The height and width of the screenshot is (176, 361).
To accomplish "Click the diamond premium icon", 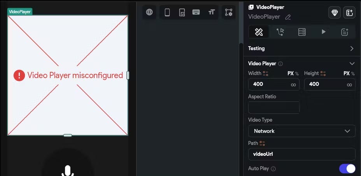I will pyautogui.click(x=335, y=12).
